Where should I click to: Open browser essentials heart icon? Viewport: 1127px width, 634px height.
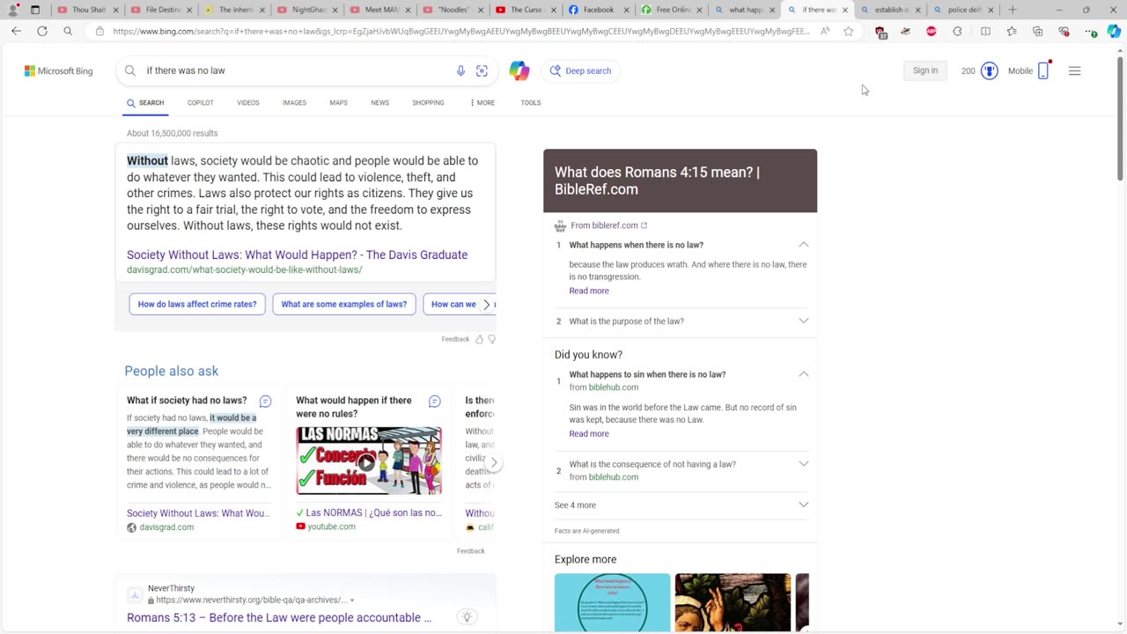(x=1064, y=31)
